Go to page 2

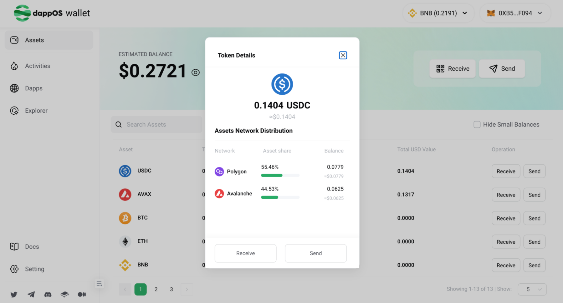coord(156,289)
